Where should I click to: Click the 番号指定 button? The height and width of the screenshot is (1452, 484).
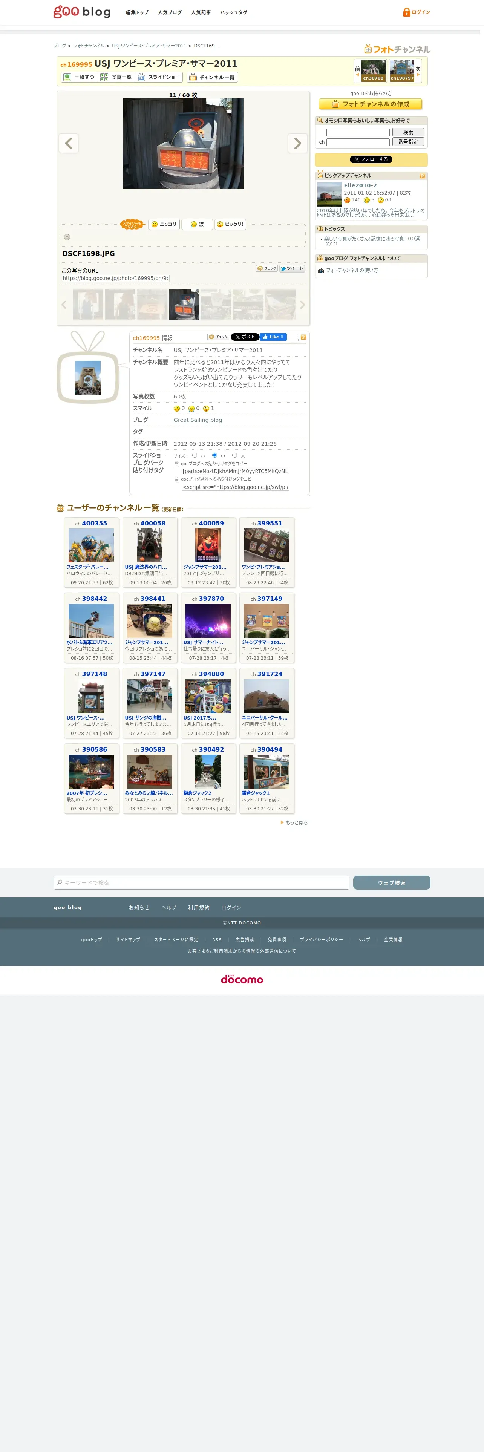click(x=408, y=142)
